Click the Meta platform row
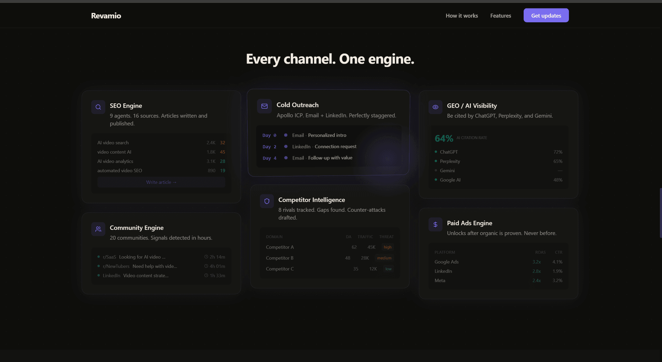The height and width of the screenshot is (362, 662). pos(498,281)
